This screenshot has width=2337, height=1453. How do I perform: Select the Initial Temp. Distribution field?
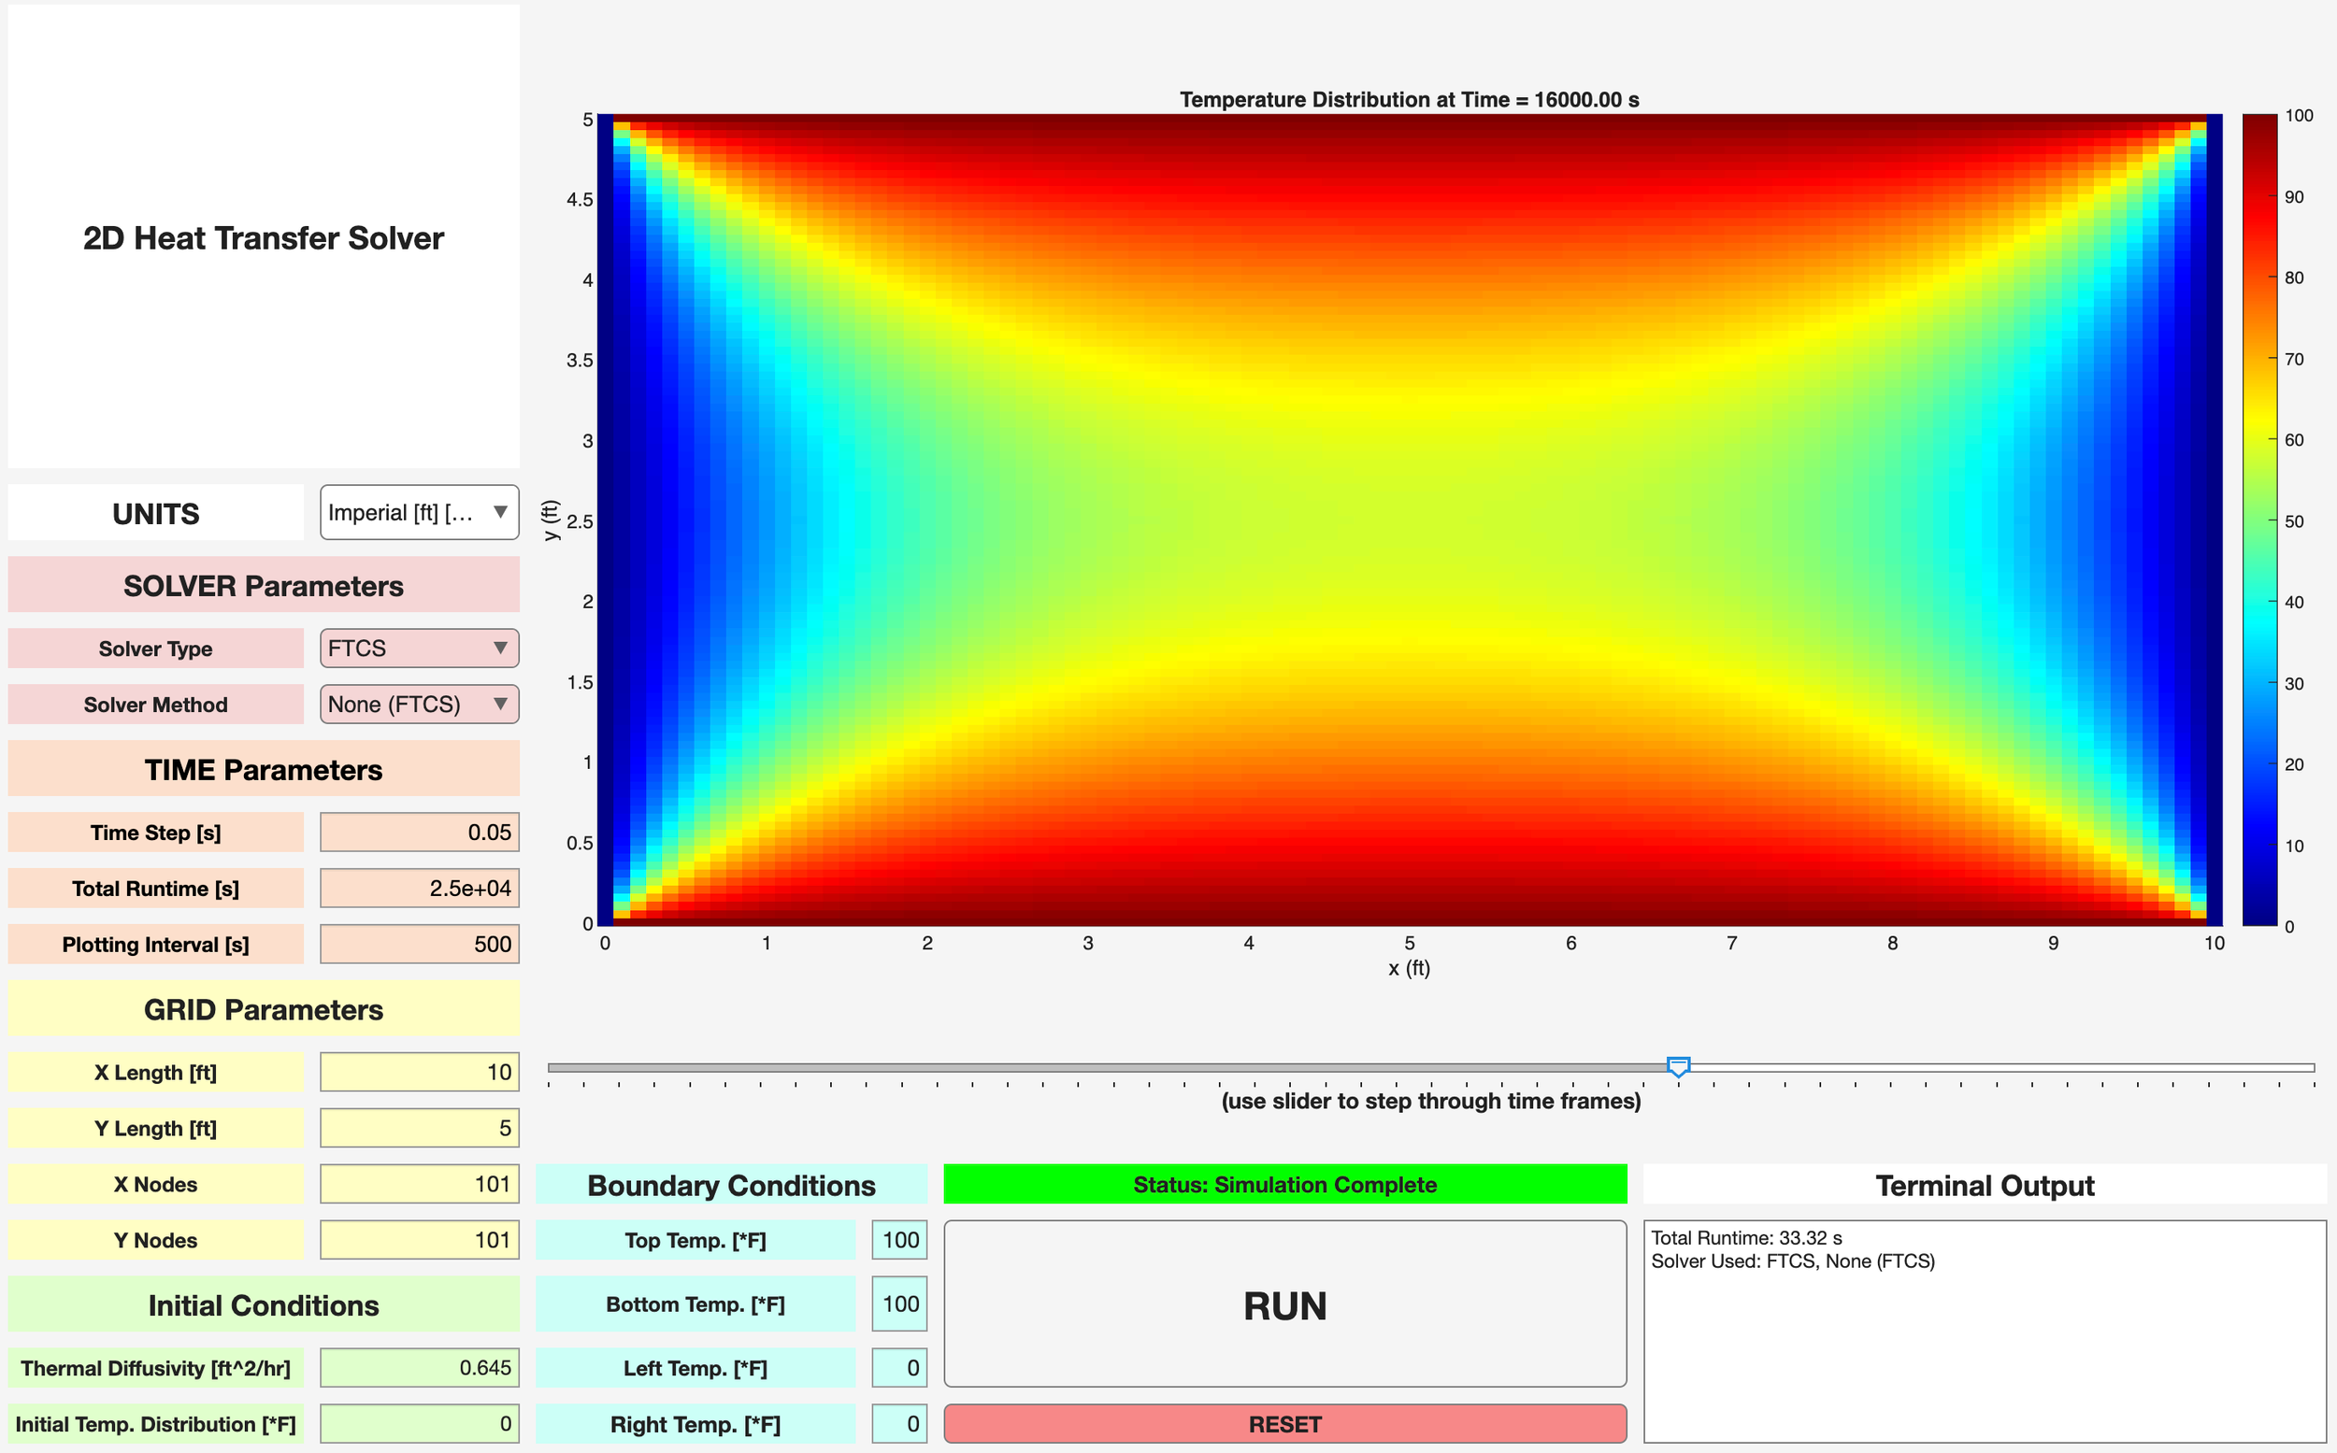coord(419,1423)
